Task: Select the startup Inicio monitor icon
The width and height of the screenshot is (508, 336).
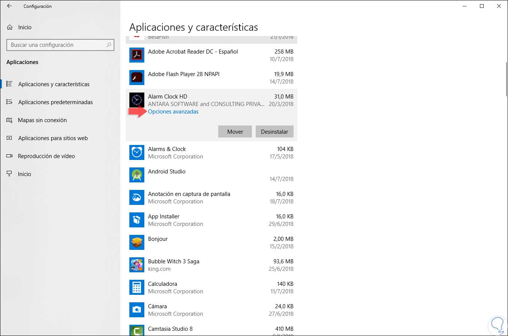Action: [9, 174]
